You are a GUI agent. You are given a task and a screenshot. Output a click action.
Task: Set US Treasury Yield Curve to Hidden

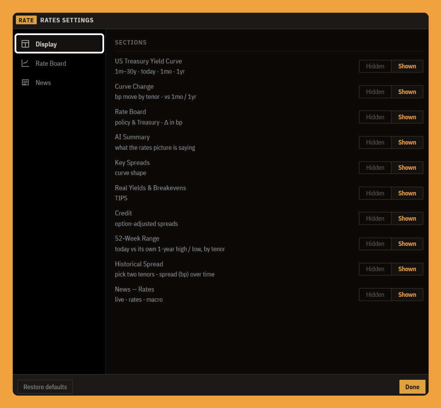point(375,66)
